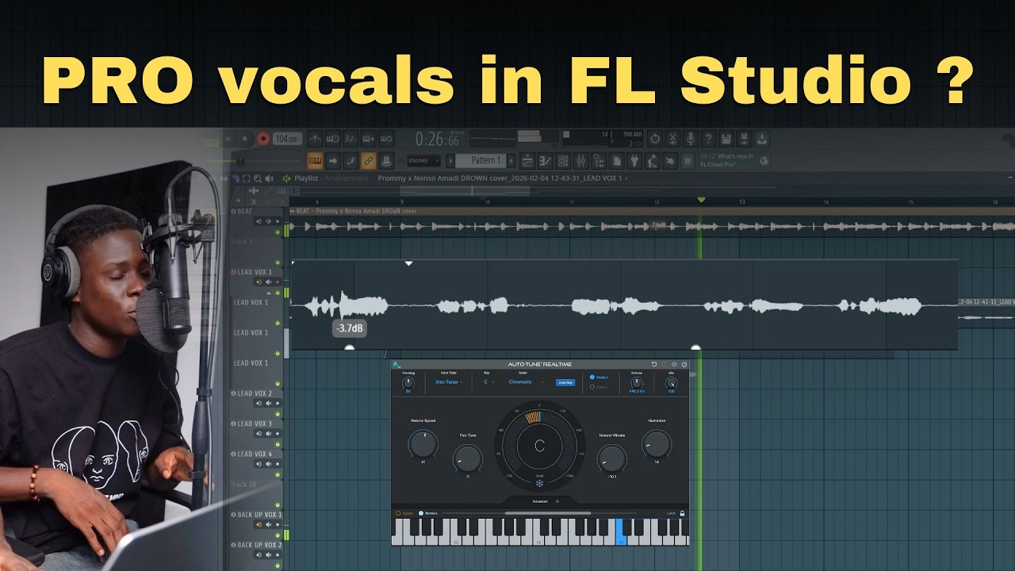Image resolution: width=1015 pixels, height=571 pixels.
Task: Open the Auto-Tune Key C dropdown
Action: 488,381
